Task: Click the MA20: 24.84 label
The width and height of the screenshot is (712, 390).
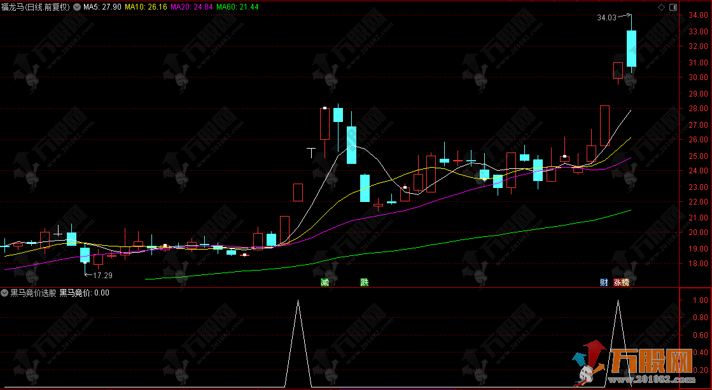Action: [x=192, y=7]
